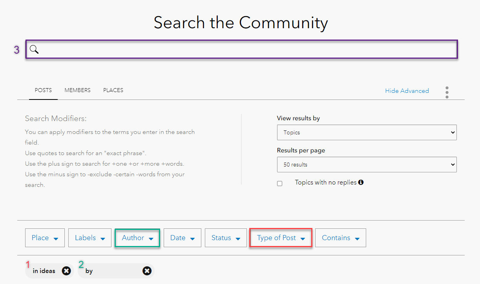The image size is (480, 284).
Task: Switch to the MEMBERS tab
Action: point(77,90)
